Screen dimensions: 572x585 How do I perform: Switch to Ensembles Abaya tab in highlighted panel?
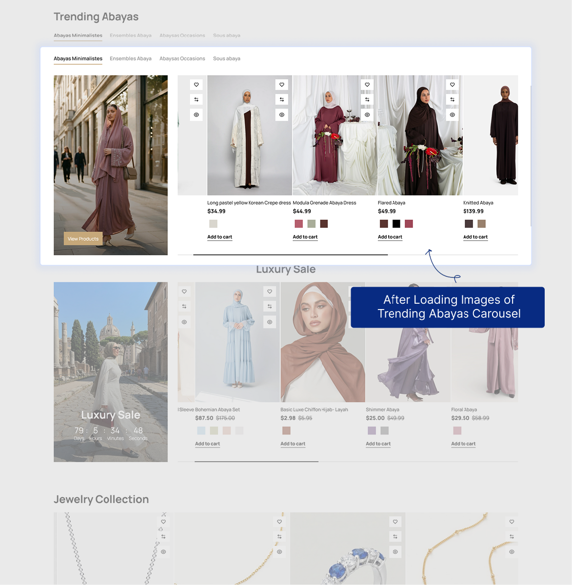(131, 58)
